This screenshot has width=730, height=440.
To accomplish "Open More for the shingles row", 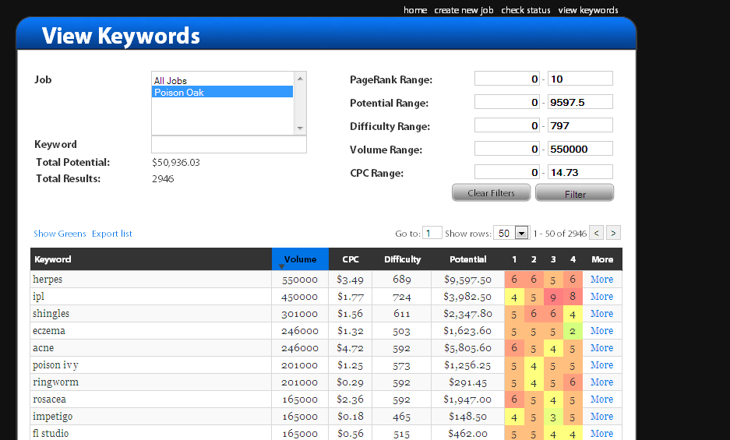I will tap(602, 314).
